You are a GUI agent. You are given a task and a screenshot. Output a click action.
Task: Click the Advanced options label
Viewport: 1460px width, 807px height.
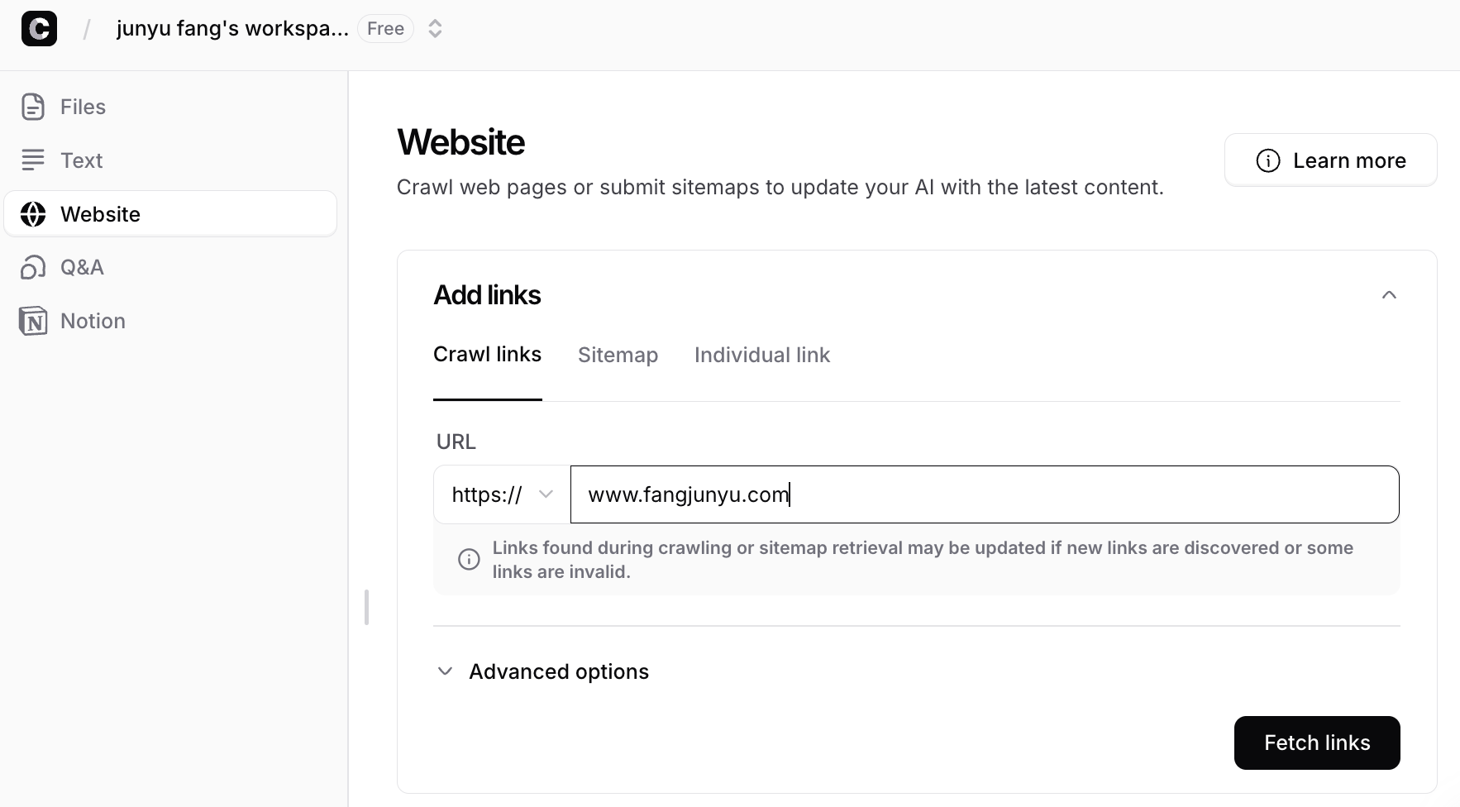pyautogui.click(x=559, y=671)
